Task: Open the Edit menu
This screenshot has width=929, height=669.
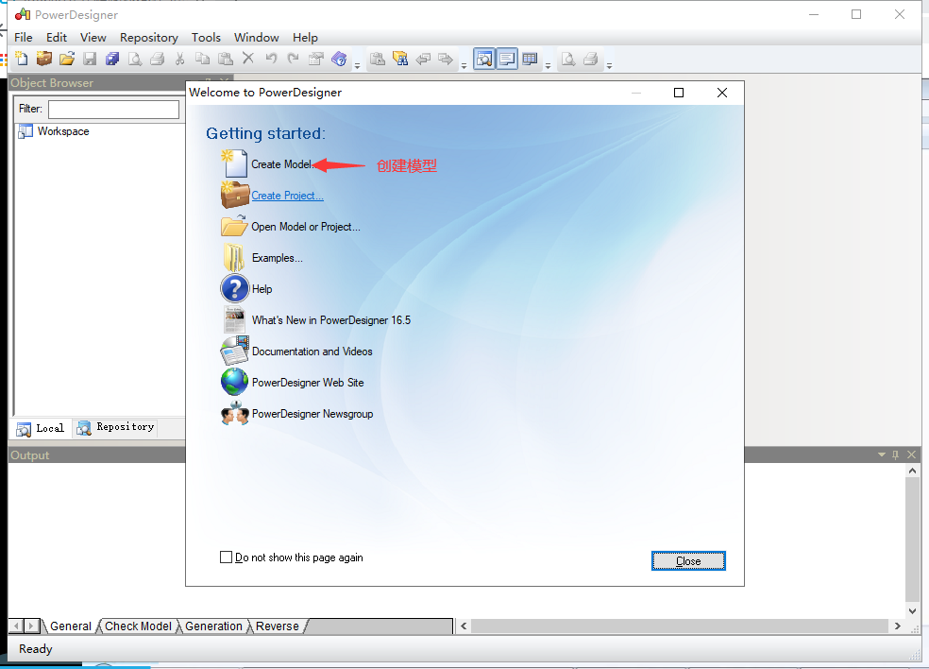Action: (x=57, y=38)
